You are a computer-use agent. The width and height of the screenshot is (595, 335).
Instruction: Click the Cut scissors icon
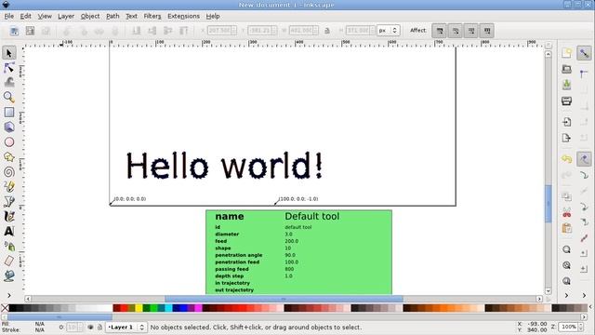pyautogui.click(x=566, y=213)
